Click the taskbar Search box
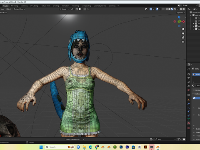The width and height of the screenshot is (200, 150). pyautogui.click(x=60, y=147)
